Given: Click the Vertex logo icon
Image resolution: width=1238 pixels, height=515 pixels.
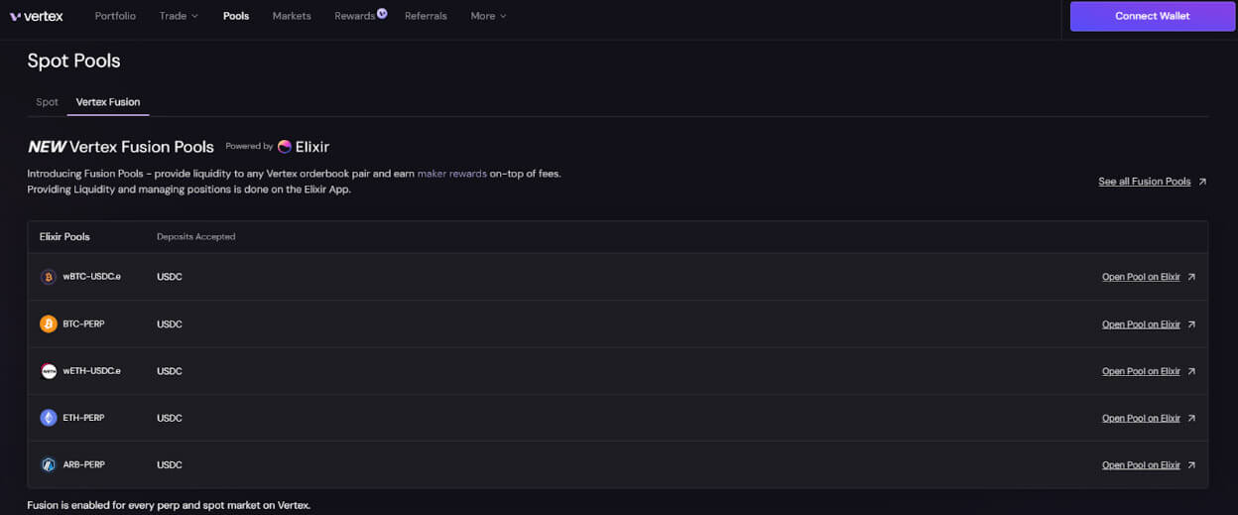Looking at the screenshot, I should pyautogui.click(x=15, y=16).
